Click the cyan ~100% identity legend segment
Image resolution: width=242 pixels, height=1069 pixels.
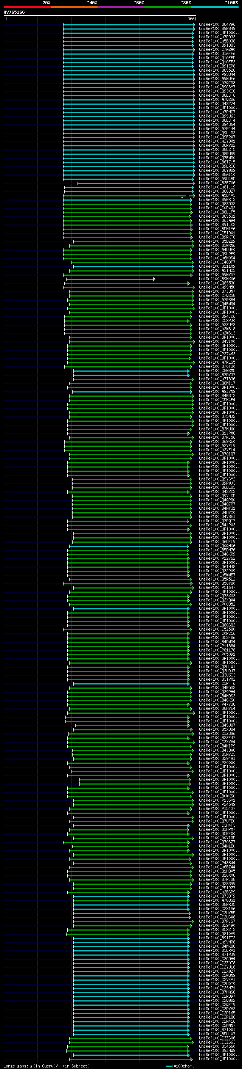coord(215,7)
